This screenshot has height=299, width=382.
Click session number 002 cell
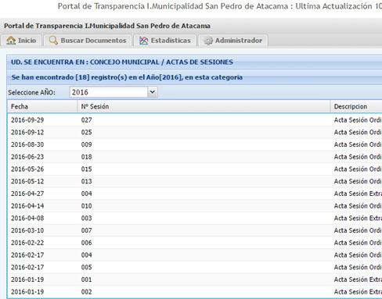86,292
